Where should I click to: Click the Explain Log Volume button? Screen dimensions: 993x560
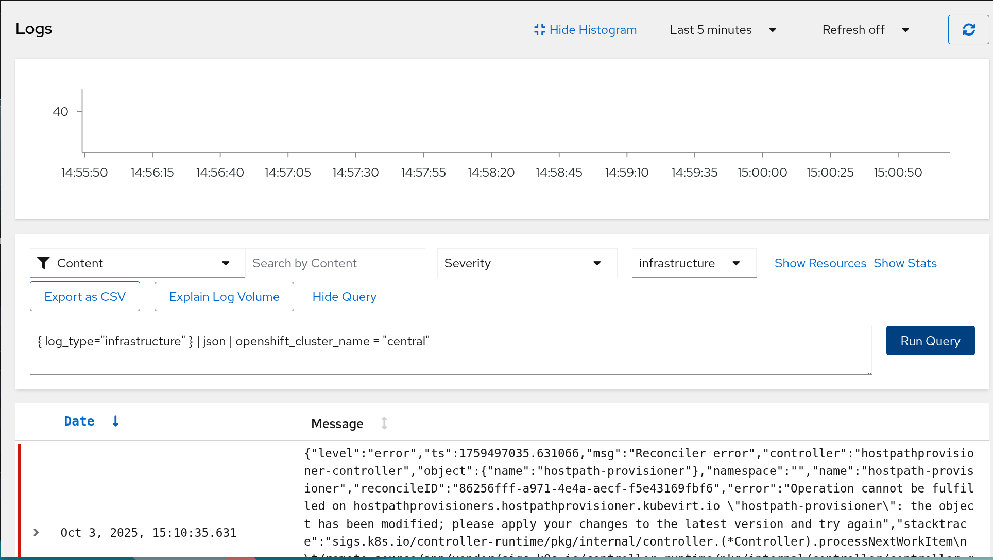coord(224,297)
